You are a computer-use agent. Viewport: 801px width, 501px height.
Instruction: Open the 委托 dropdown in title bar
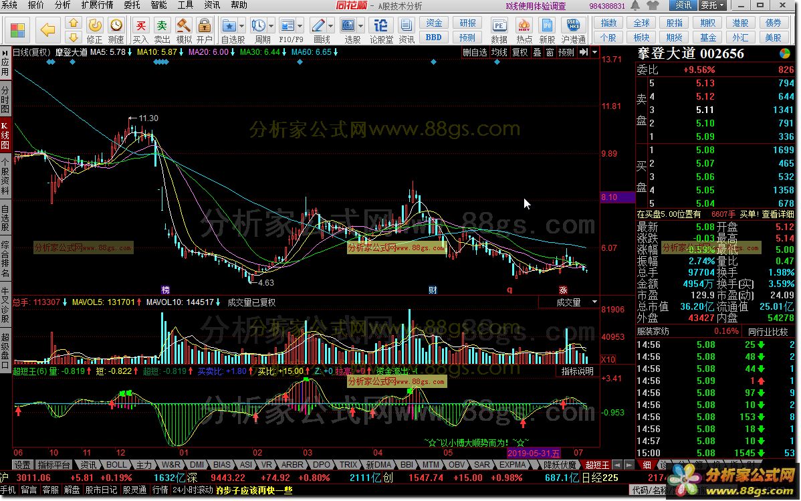coord(713,5)
